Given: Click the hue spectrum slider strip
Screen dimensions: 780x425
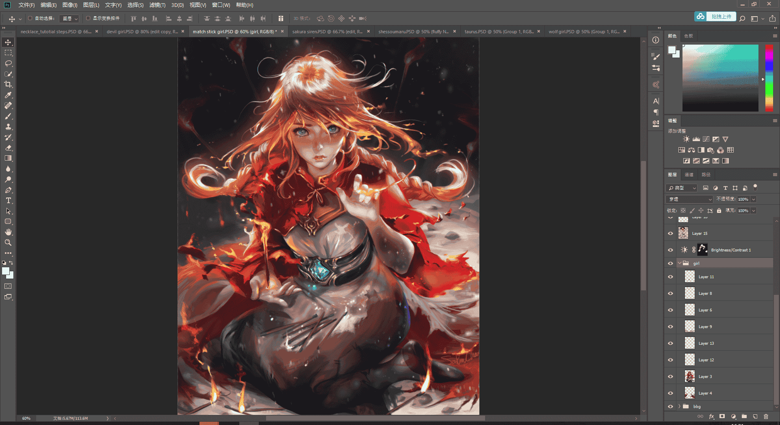Looking at the screenshot, I should pos(769,78).
